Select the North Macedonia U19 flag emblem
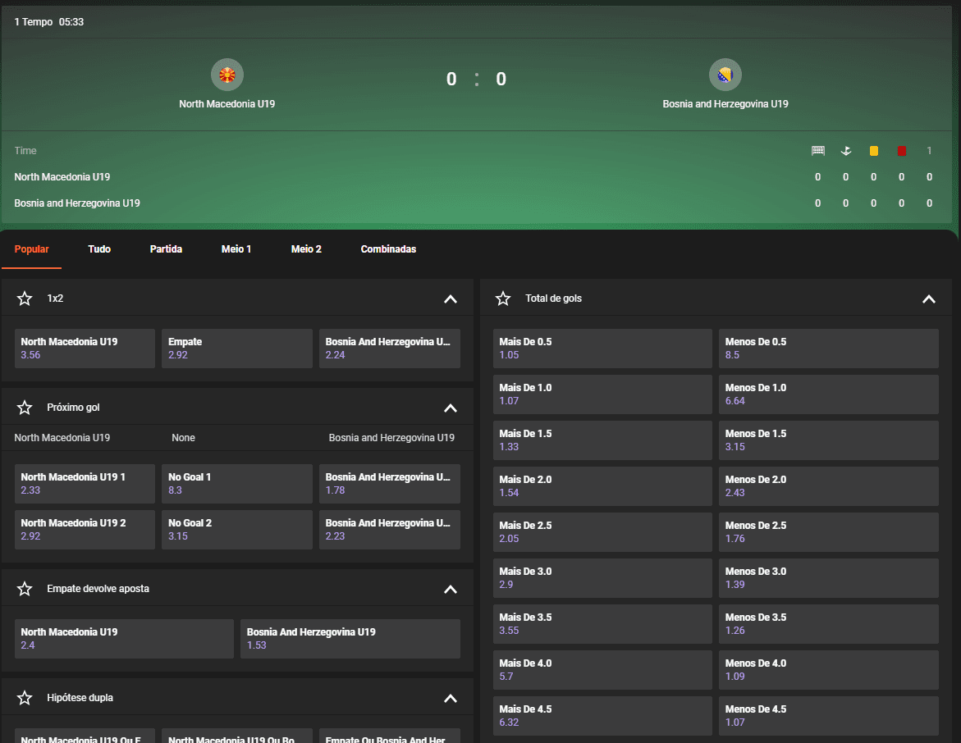Image resolution: width=961 pixels, height=743 pixels. click(x=227, y=75)
